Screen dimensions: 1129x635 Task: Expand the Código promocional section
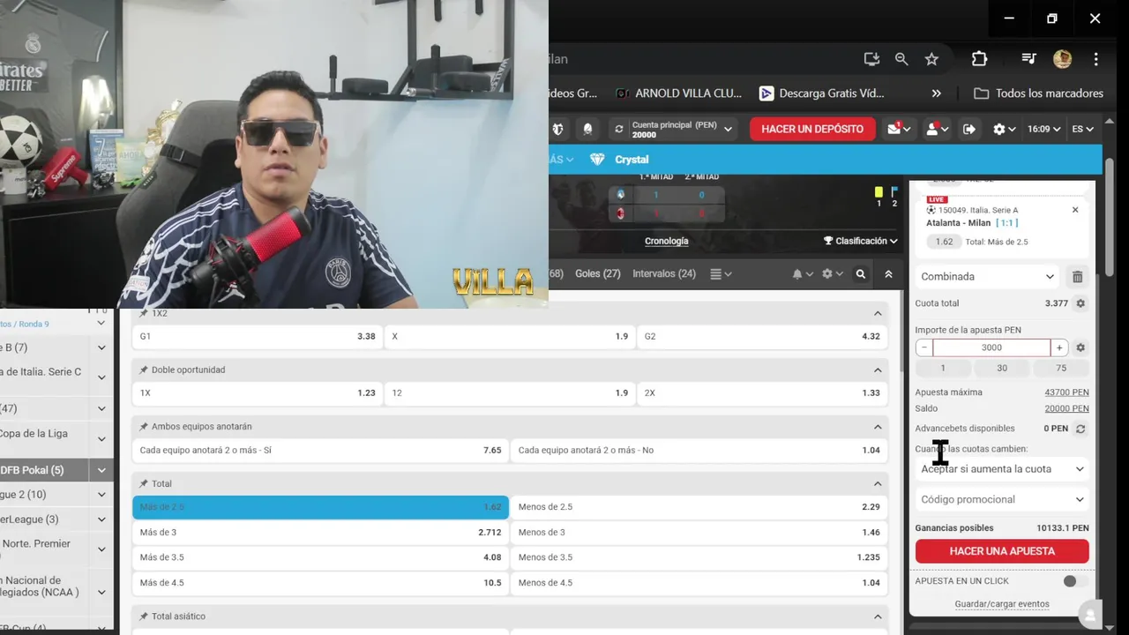(1002, 500)
